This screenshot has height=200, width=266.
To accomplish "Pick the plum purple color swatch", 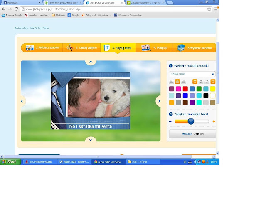I will pyautogui.click(x=172, y=89).
